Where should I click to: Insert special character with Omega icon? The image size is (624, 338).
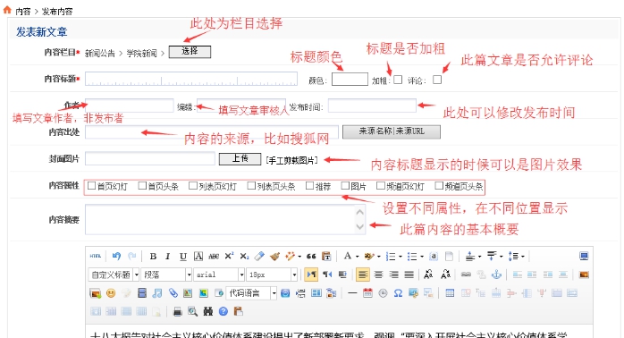pyautogui.click(x=398, y=293)
